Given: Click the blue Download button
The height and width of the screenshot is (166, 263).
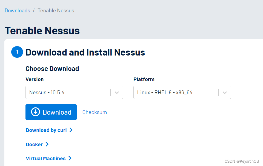Looking at the screenshot, I should tap(51, 112).
